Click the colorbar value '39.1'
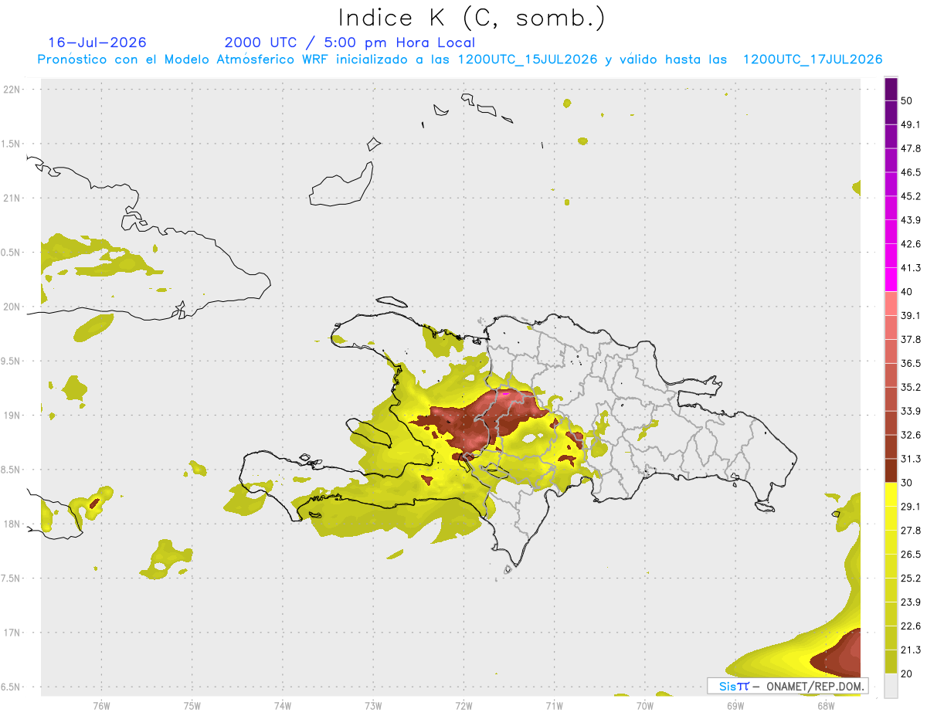The width and height of the screenshot is (927, 716). click(911, 316)
